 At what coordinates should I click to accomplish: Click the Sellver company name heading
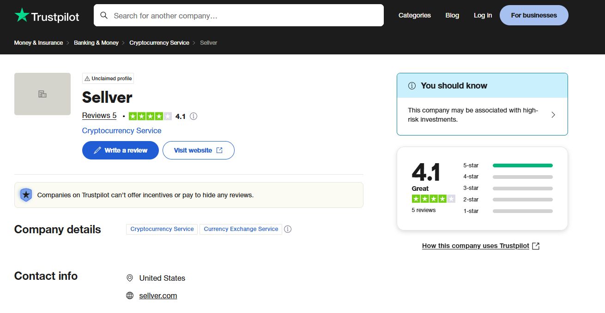(x=107, y=97)
